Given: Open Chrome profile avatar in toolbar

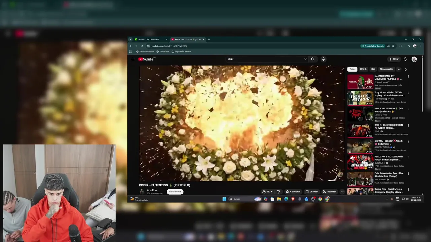Looking at the screenshot, I should tap(415, 46).
